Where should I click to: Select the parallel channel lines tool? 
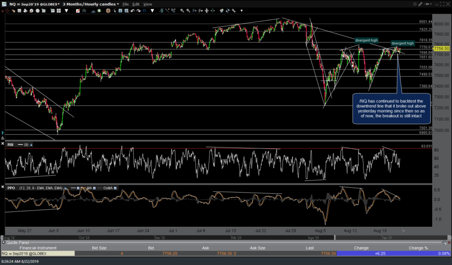[174, 11]
